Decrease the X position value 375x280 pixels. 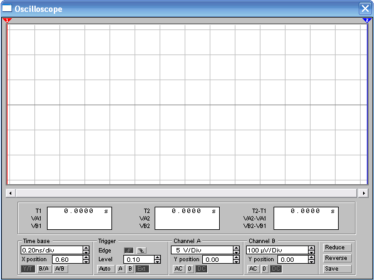click(86, 261)
